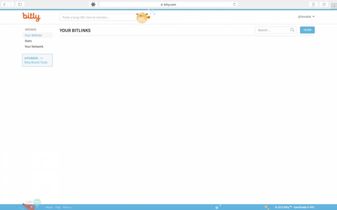This screenshot has width=337, height=210.
Task: Open the @lincelot account dropdown
Action: [306, 16]
